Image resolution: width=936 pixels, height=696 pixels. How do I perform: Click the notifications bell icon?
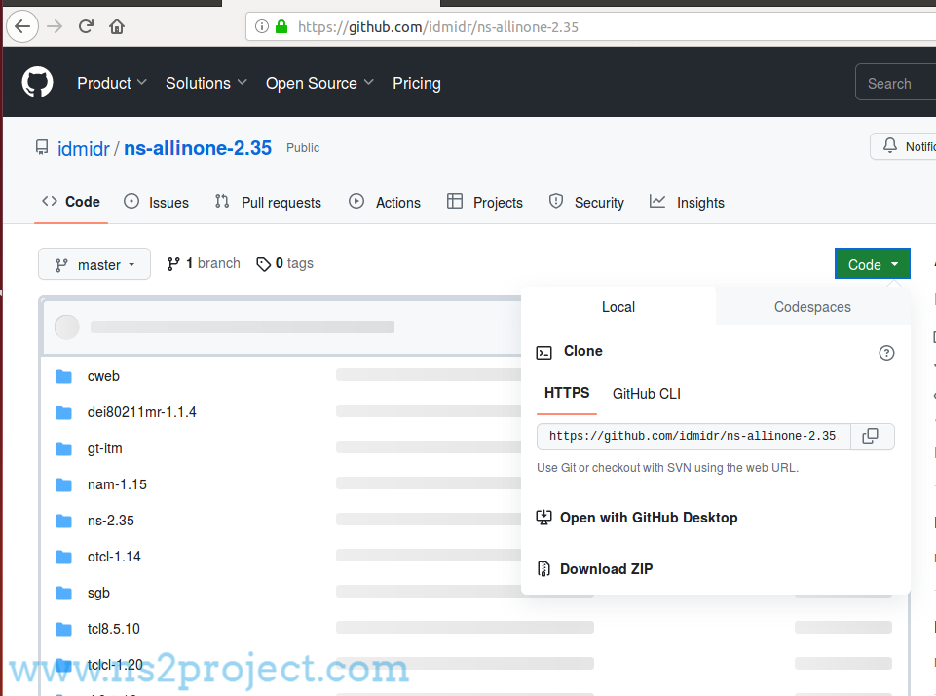[890, 146]
